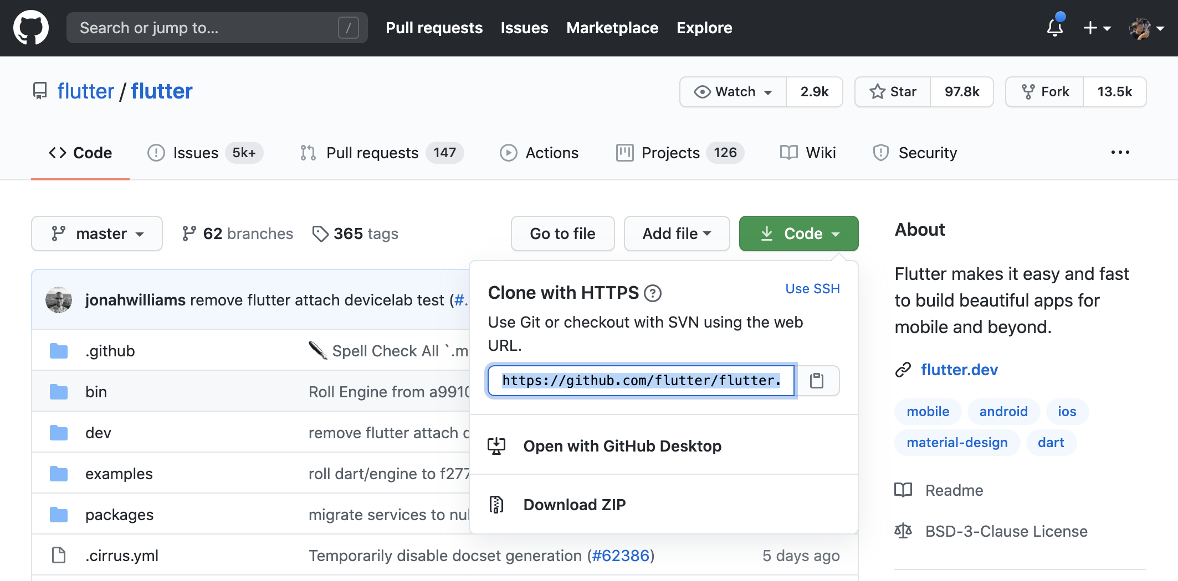This screenshot has width=1178, height=581.
Task: Open the flutter owner link
Action: [x=86, y=91]
